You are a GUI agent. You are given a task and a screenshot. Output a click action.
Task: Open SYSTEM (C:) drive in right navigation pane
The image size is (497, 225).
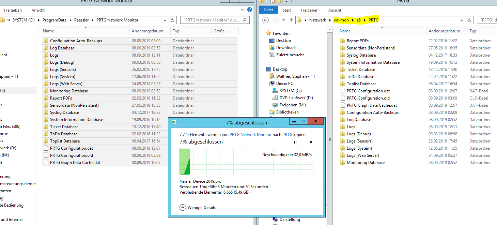coord(291,91)
